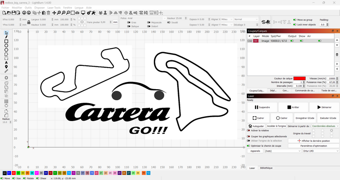
Task: Open 'Coordonnées absolues' start-from dropdown
Action: [325, 126]
